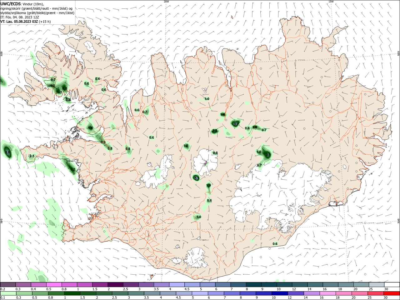Viewport: 400px width, 300px height.
Task: Click the 3.1 precipitation value on the map
Action: pos(268,155)
